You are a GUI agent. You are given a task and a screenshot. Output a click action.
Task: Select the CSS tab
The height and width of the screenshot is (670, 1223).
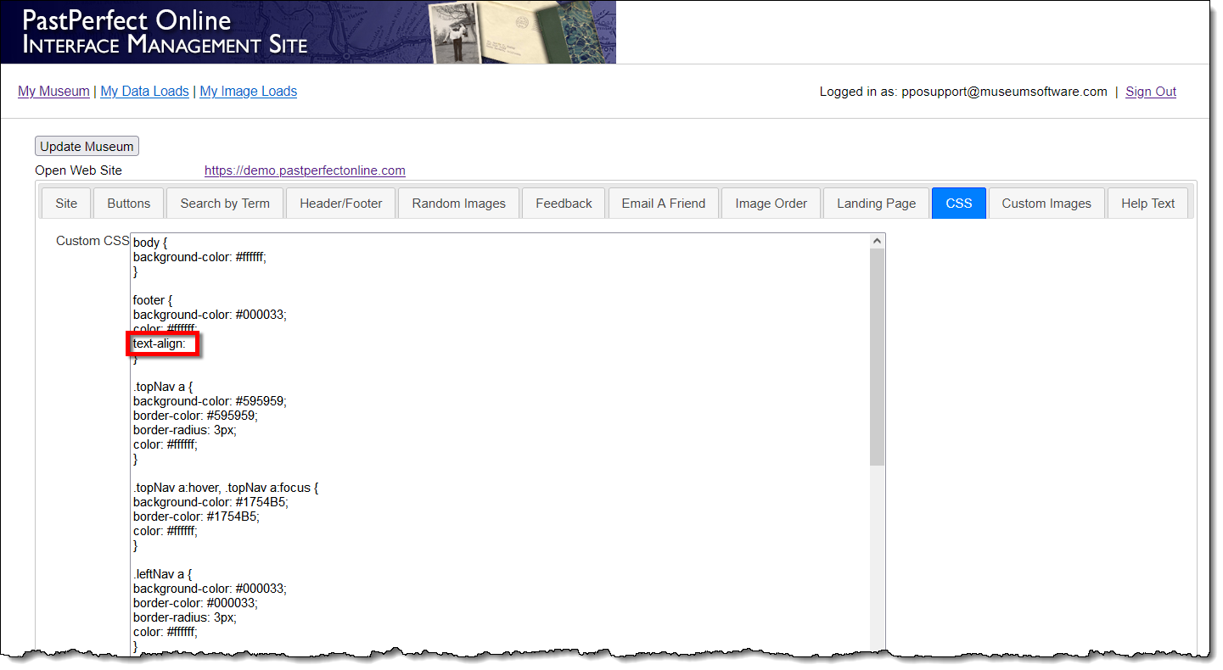point(958,203)
